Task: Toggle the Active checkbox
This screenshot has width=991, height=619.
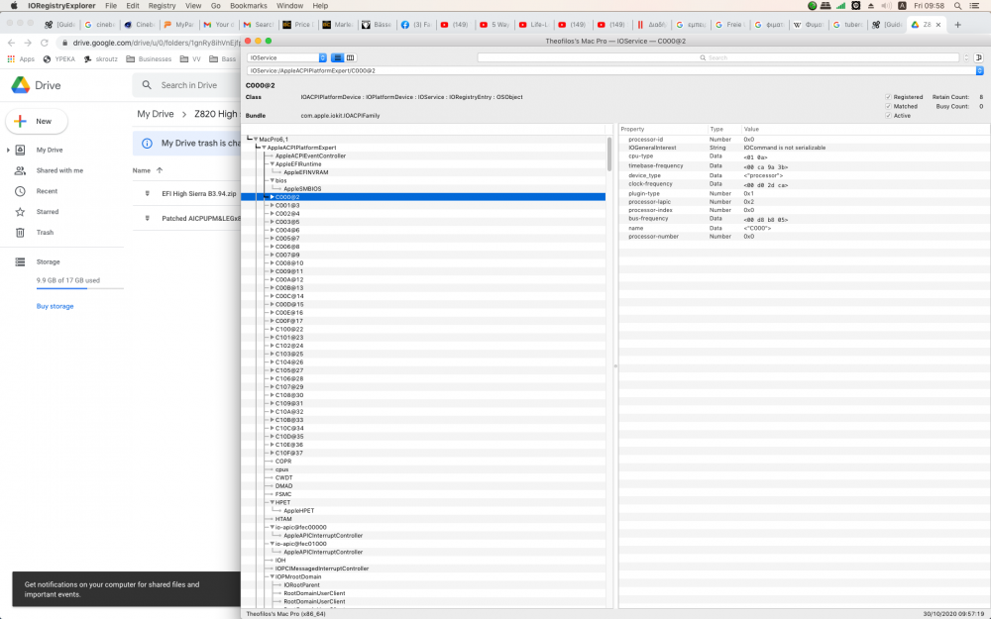Action: point(888,116)
